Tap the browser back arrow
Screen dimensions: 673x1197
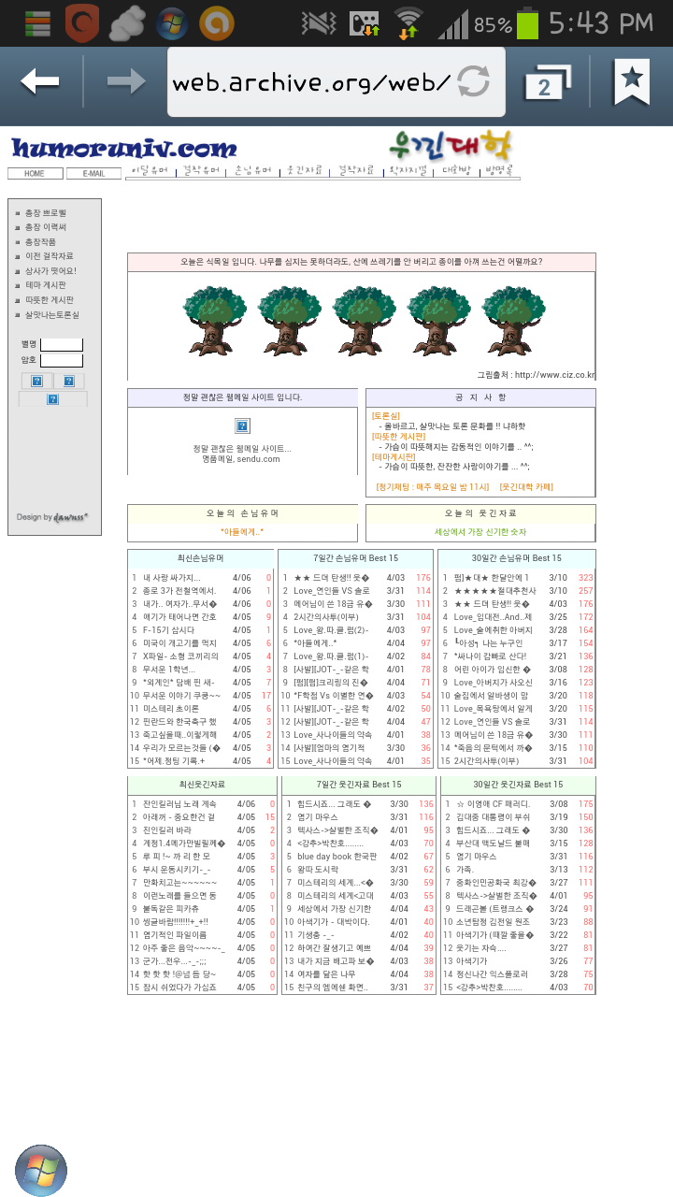tap(40, 83)
